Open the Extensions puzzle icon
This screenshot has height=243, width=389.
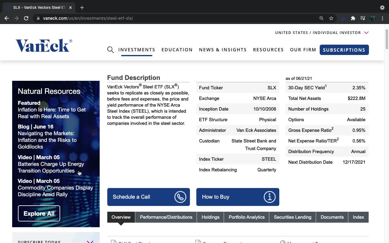(353, 18)
